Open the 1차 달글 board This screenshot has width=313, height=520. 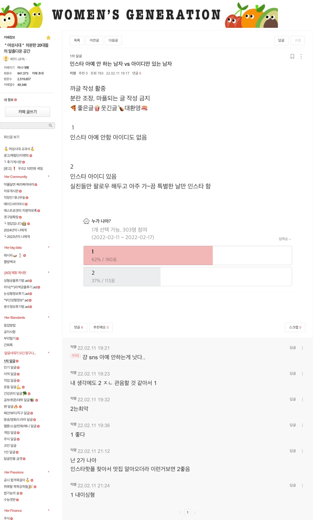point(10,361)
